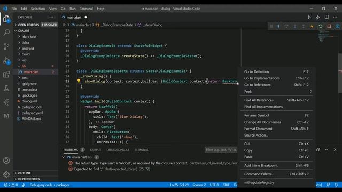Restart the debug session
Viewport: 342px width, 192px height.
click(x=321, y=26)
